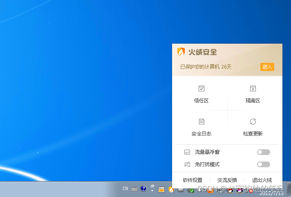Click the 进入 button to open Huorong
The height and width of the screenshot is (197, 291).
(x=267, y=66)
